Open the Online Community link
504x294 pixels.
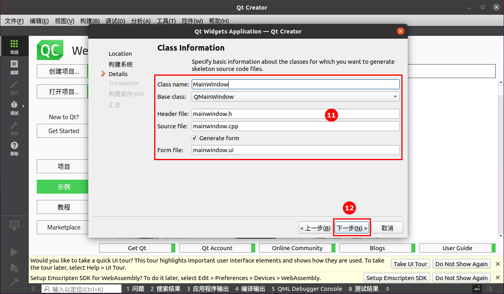tap(297, 248)
